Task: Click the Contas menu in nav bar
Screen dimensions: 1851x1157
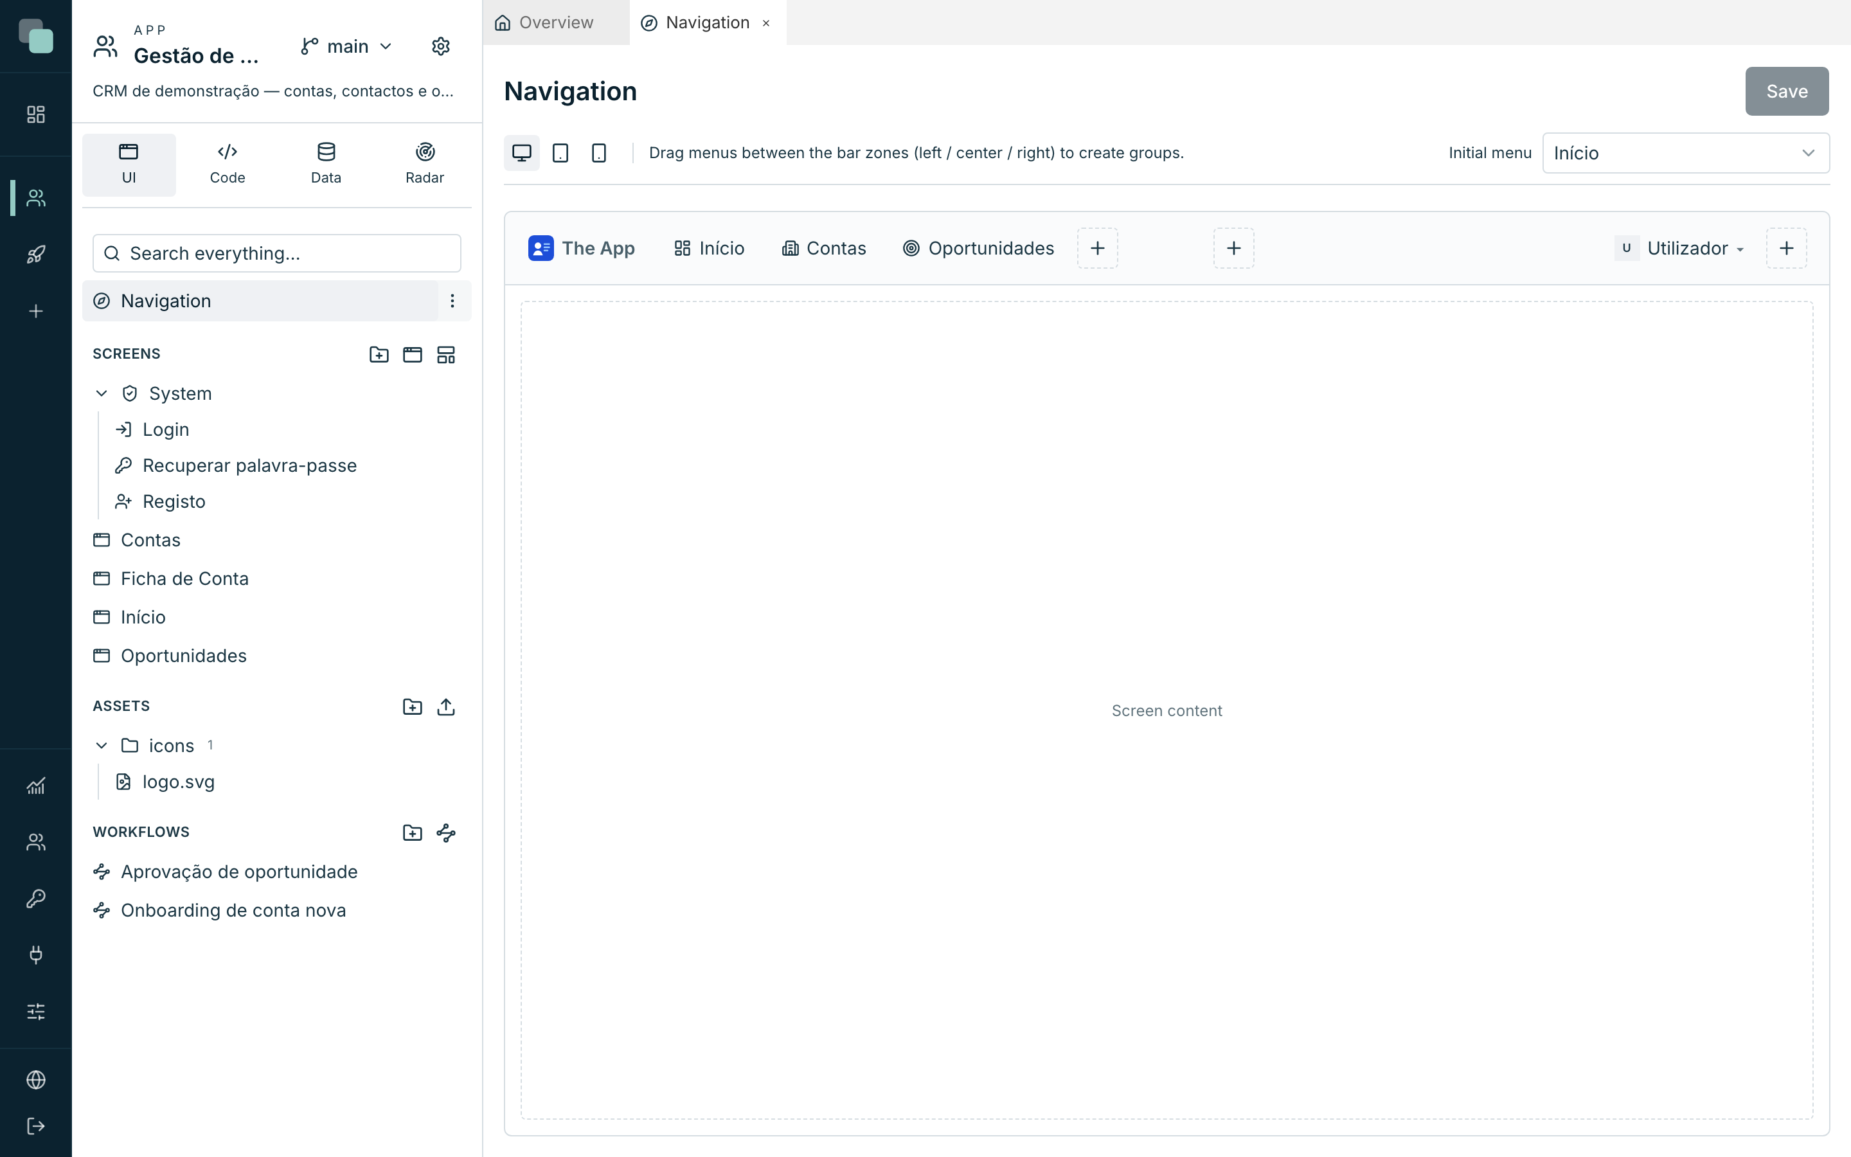Action: [824, 248]
